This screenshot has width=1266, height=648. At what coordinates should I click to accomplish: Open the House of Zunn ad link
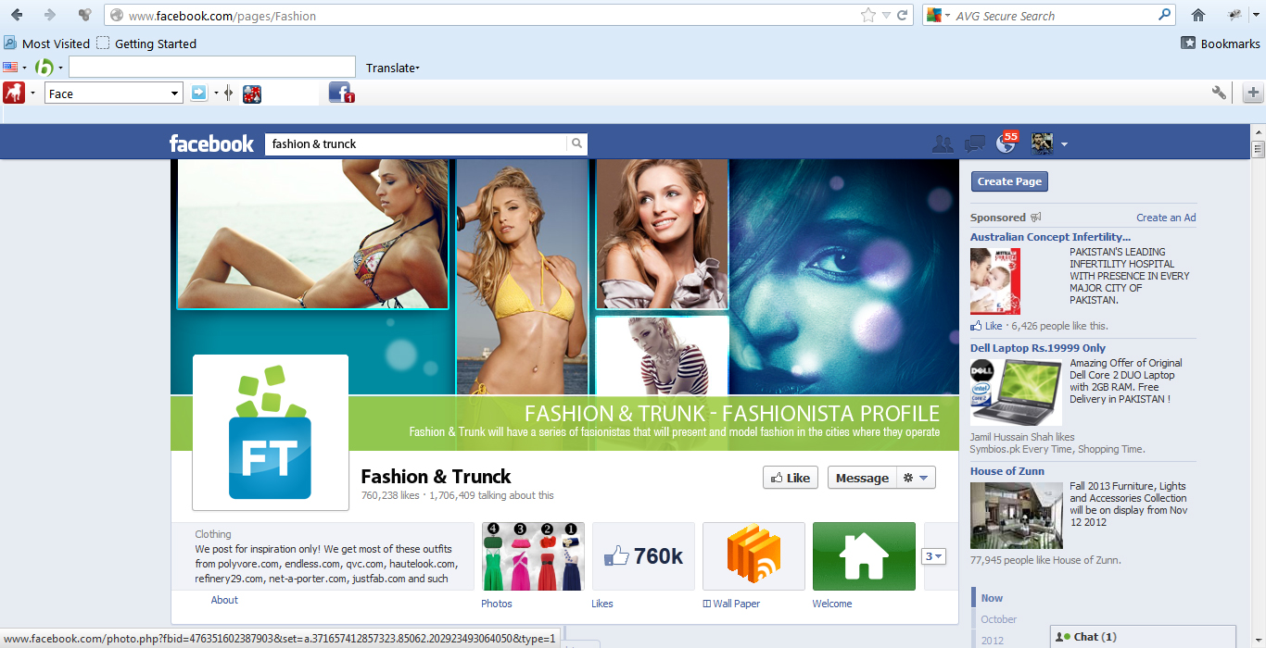tap(1007, 471)
